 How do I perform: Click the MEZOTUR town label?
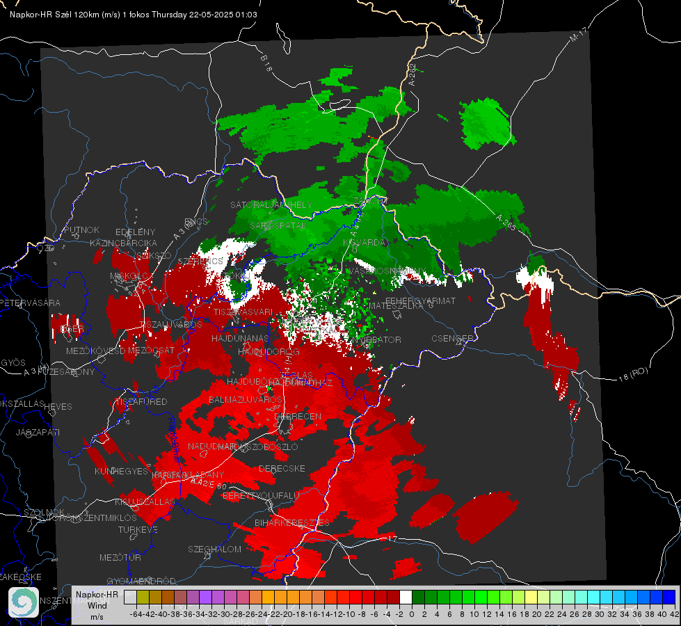click(120, 557)
